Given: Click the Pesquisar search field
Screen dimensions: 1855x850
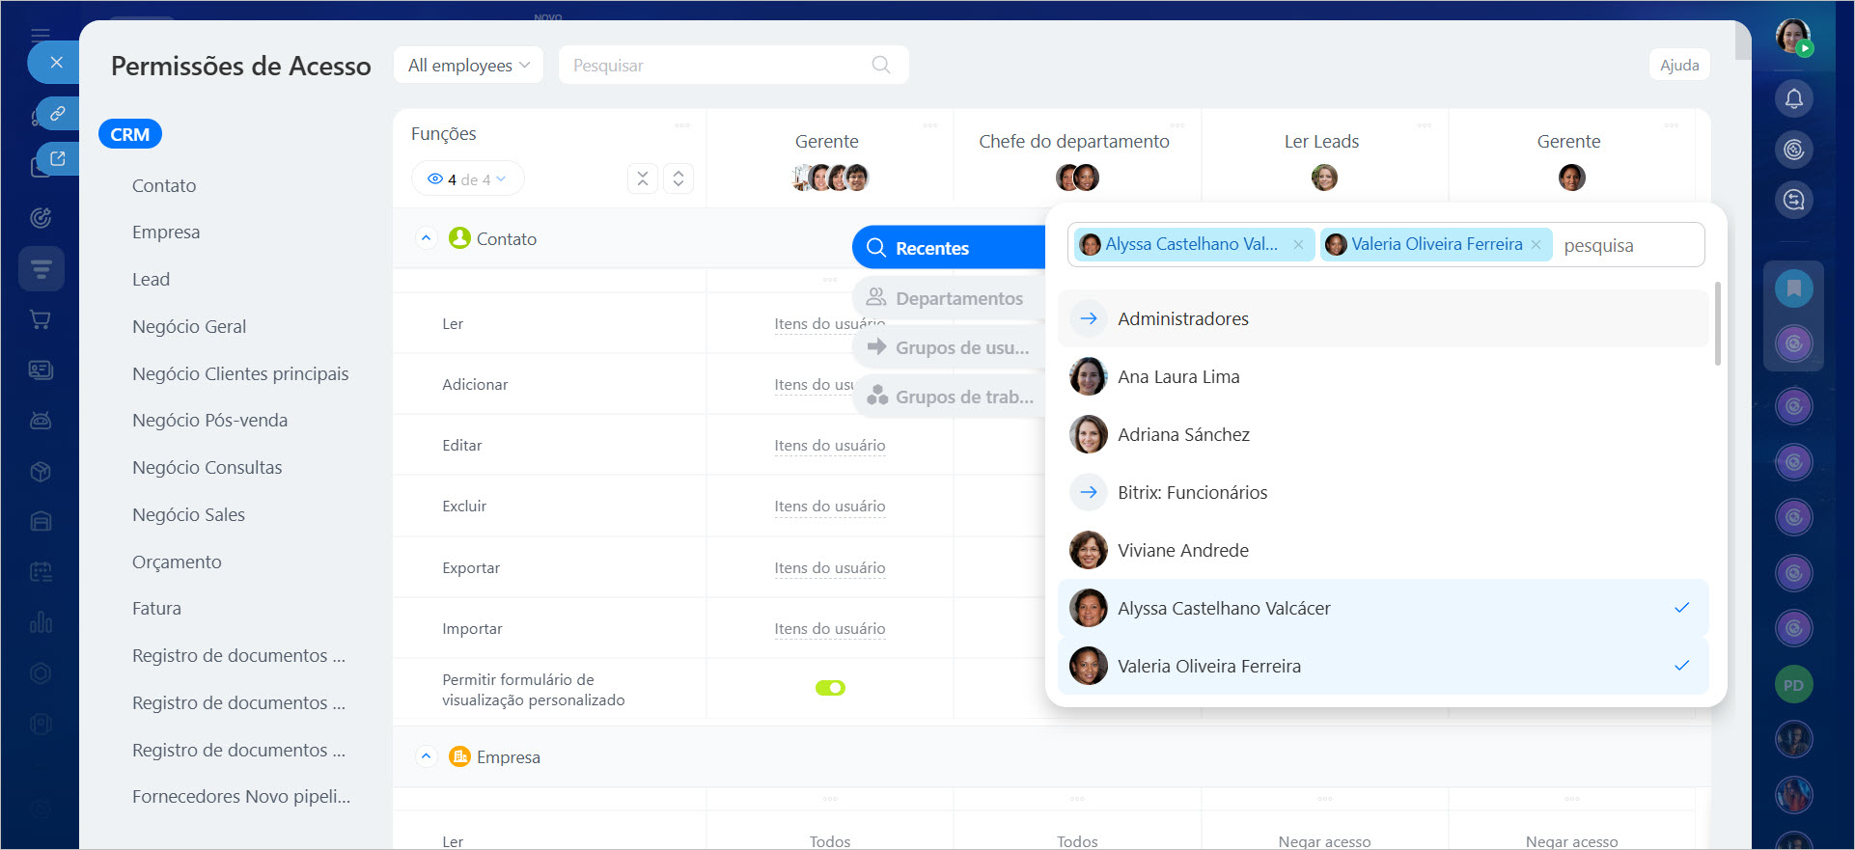Looking at the screenshot, I should [714, 66].
